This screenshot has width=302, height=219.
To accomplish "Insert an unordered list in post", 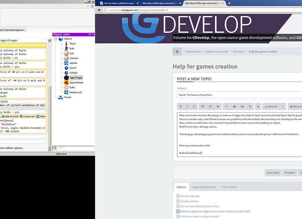I will [203, 106].
